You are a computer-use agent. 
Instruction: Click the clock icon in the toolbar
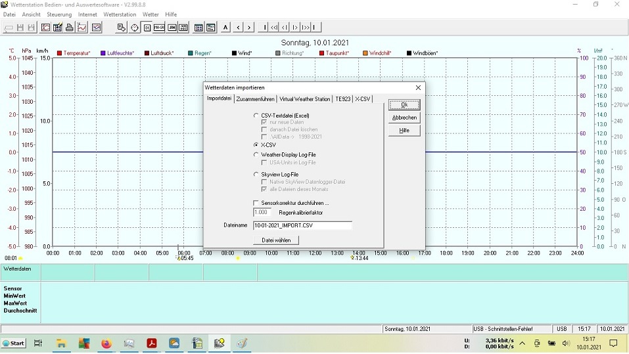[x=134, y=28]
